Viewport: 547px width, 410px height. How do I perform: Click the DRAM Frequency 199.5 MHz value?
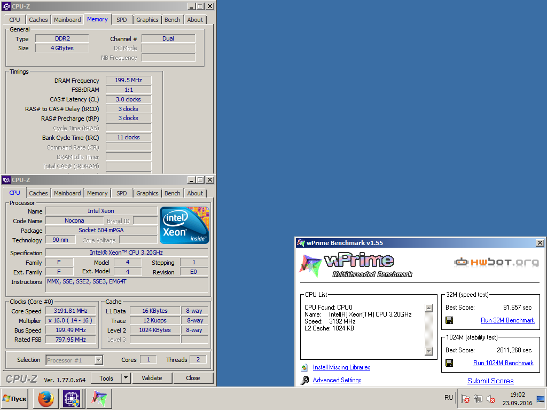[x=128, y=80]
